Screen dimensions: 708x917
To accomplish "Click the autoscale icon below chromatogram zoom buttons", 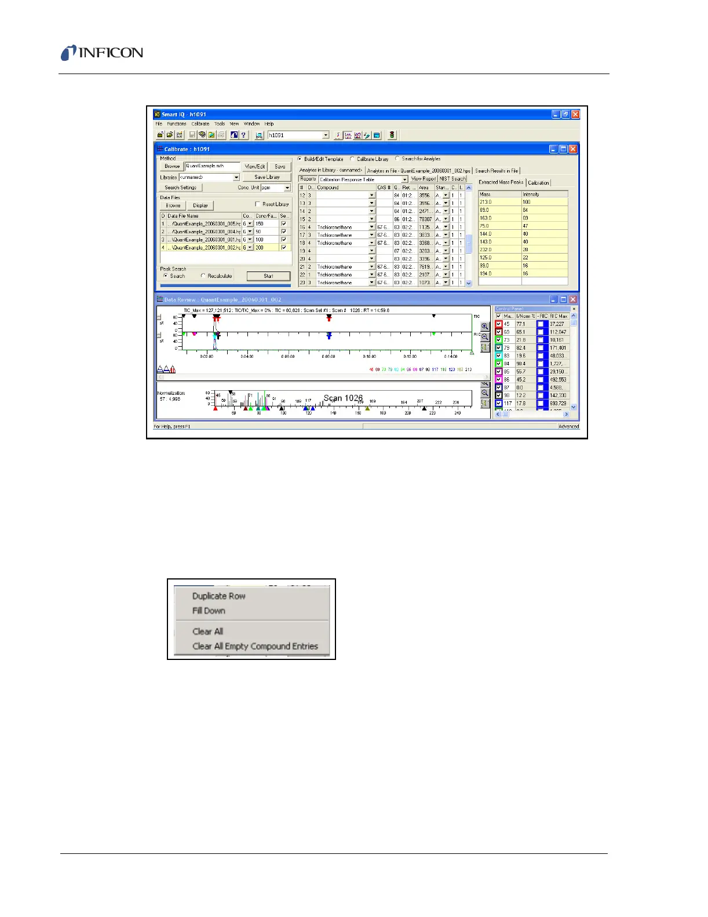I will click(485, 347).
